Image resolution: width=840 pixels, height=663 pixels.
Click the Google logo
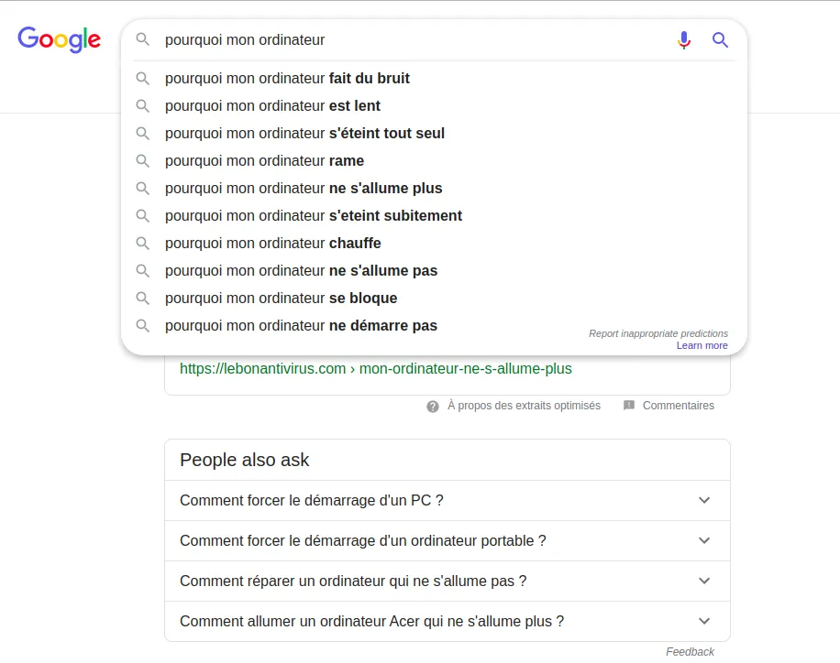click(59, 39)
